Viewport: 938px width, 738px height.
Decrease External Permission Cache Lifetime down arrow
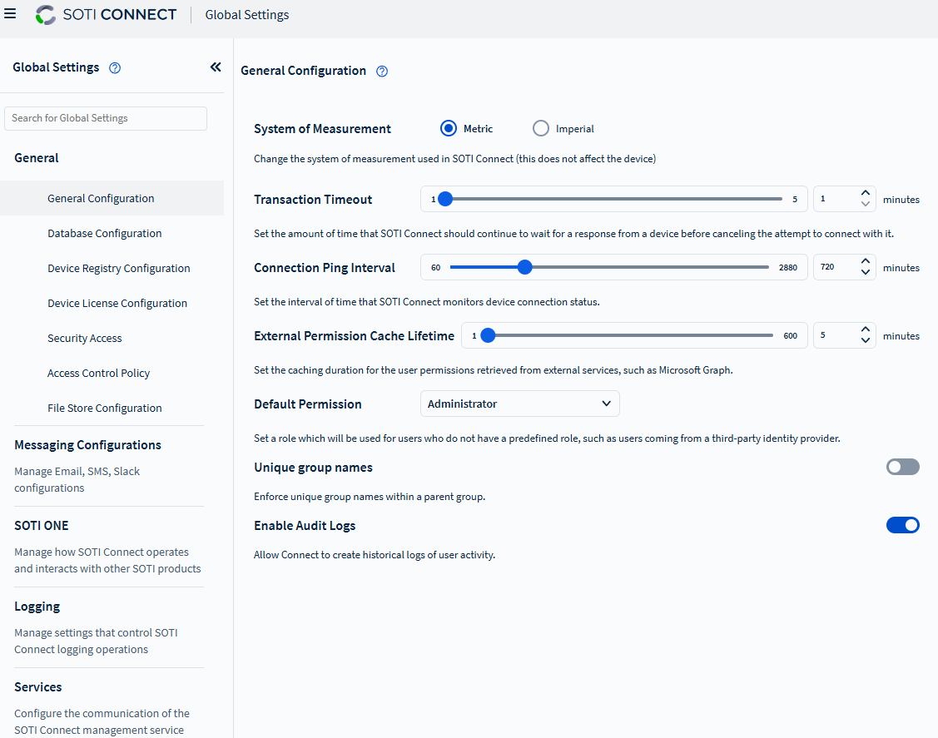865,340
